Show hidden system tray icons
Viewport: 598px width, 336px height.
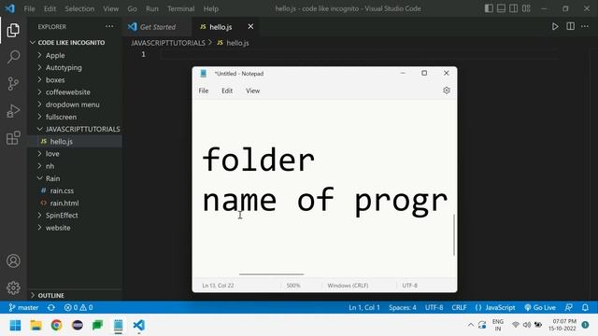(471, 325)
